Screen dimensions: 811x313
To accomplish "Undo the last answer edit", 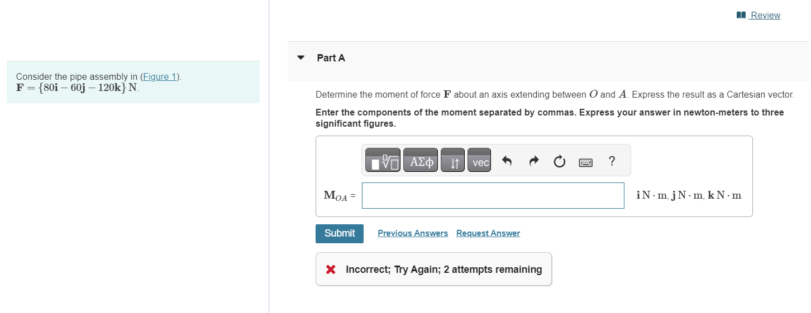I will (x=507, y=162).
